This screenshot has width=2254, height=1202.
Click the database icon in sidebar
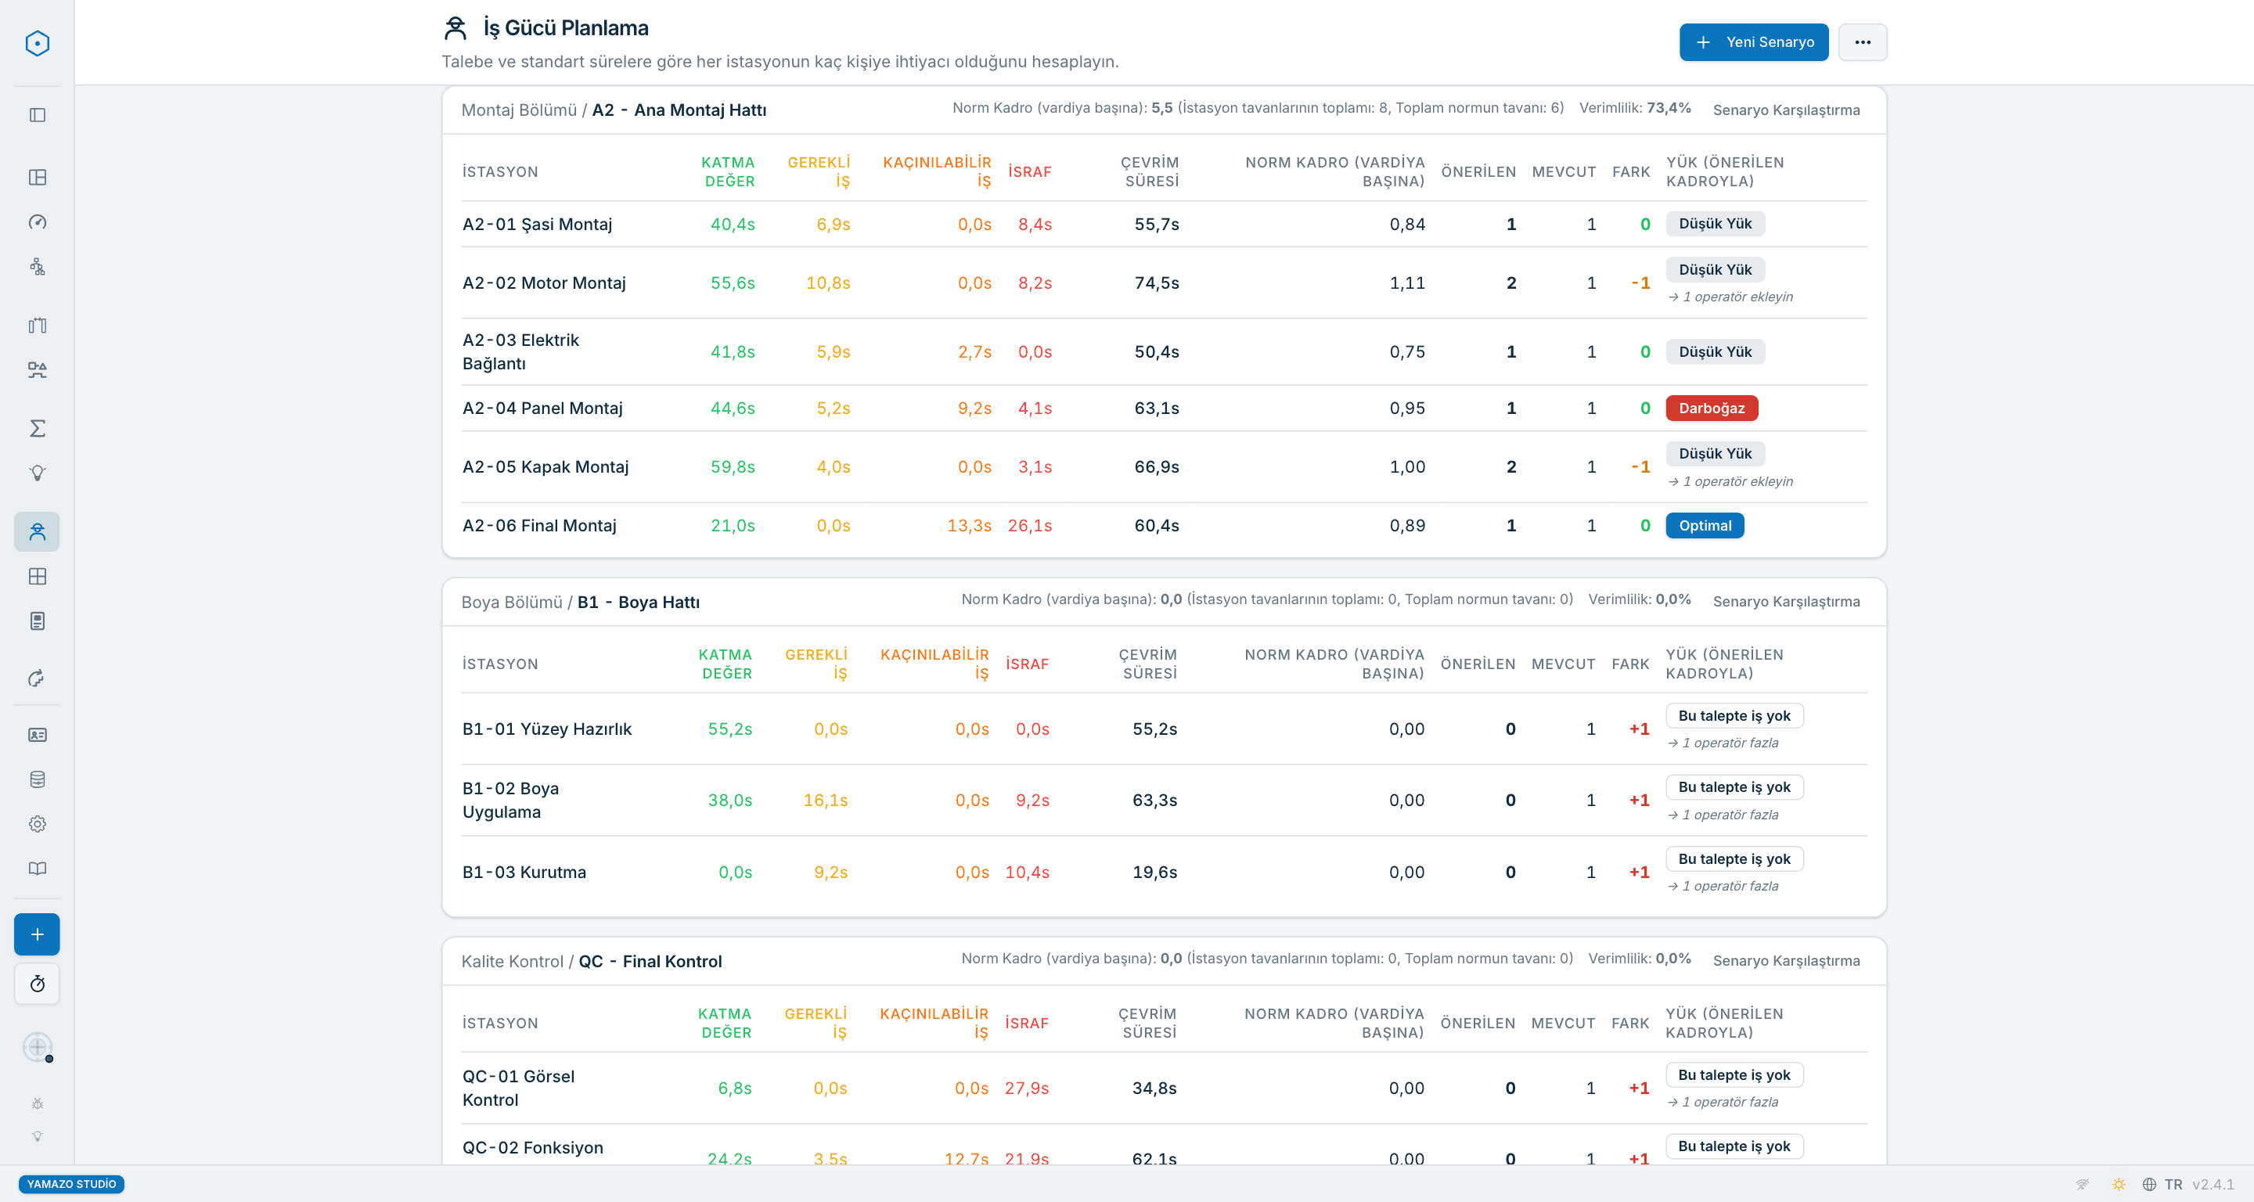[37, 779]
